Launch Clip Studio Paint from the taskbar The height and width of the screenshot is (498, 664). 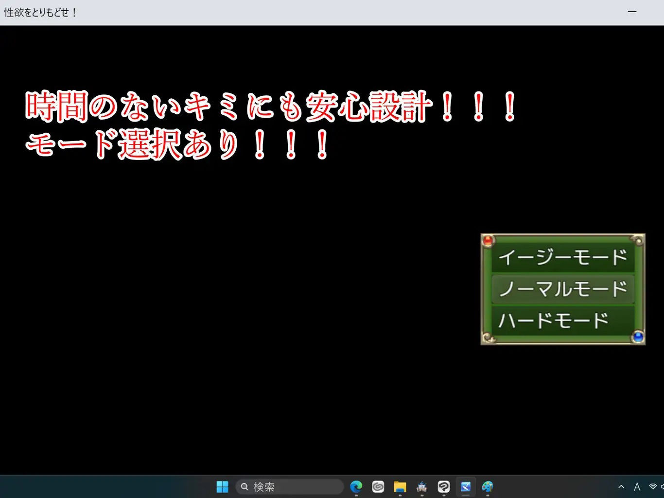(443, 486)
